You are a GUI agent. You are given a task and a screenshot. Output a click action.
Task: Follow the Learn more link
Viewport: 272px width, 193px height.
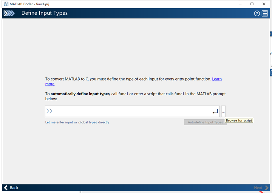pyautogui.click(x=217, y=79)
